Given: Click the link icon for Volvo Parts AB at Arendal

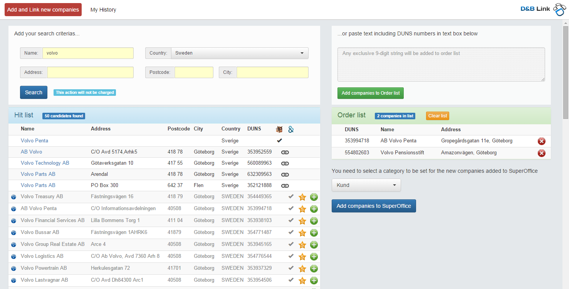Looking at the screenshot, I should pyautogui.click(x=285, y=175).
